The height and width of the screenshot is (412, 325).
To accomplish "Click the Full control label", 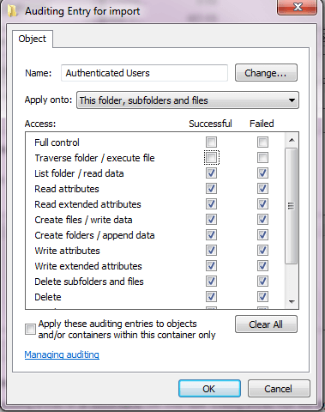I will (57, 142).
